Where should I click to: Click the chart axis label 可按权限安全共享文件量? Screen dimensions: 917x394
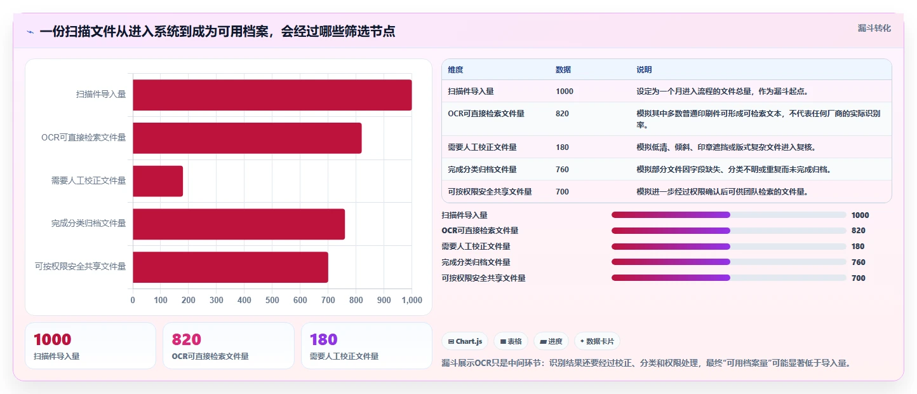click(81, 267)
